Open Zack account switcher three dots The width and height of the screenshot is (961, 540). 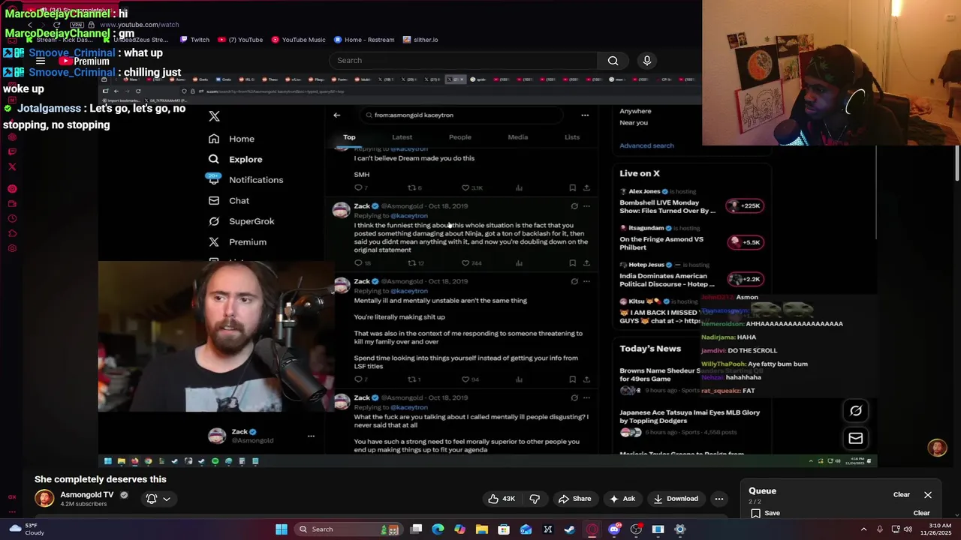pos(311,436)
